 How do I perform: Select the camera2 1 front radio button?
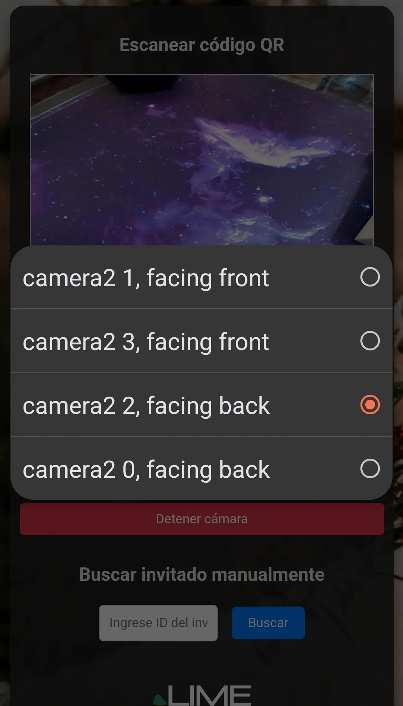pos(370,277)
